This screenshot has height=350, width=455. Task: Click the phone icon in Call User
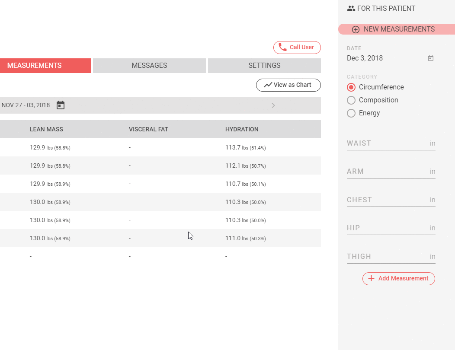tap(282, 47)
